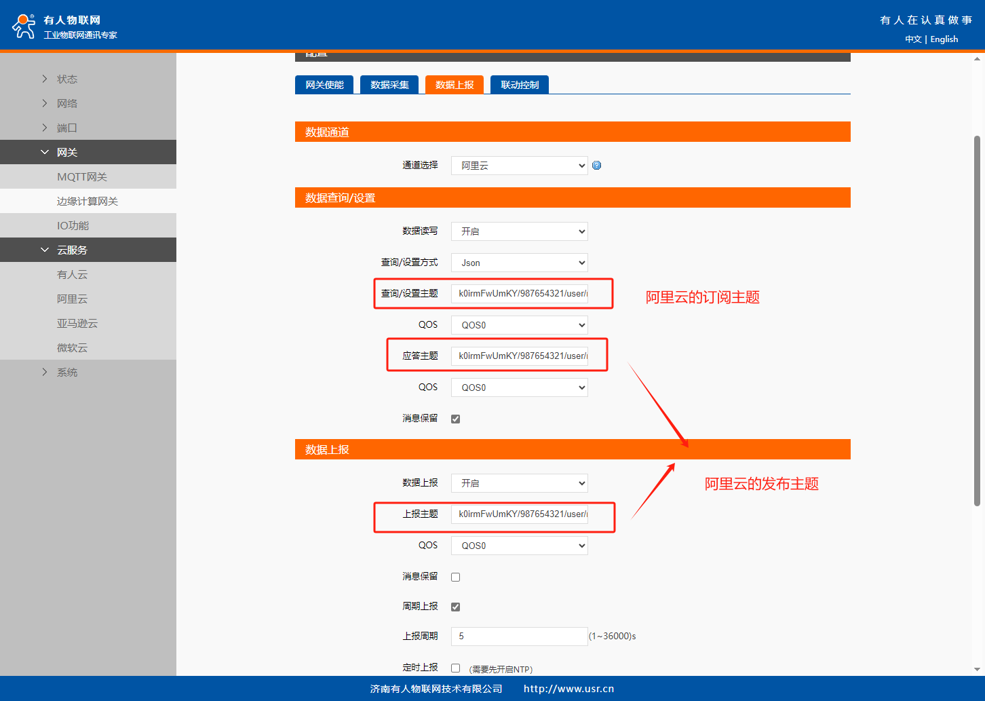Image resolution: width=985 pixels, height=701 pixels.
Task: Click the scrollbar up arrow
Action: click(x=977, y=59)
